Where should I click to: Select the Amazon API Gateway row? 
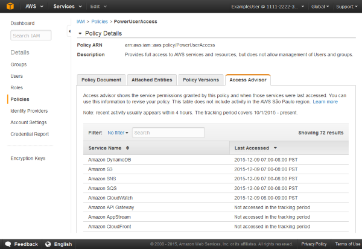(x=216, y=207)
